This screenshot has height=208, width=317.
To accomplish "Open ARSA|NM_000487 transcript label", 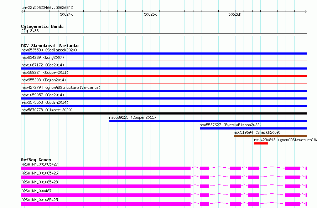I will pyautogui.click(x=36, y=191).
